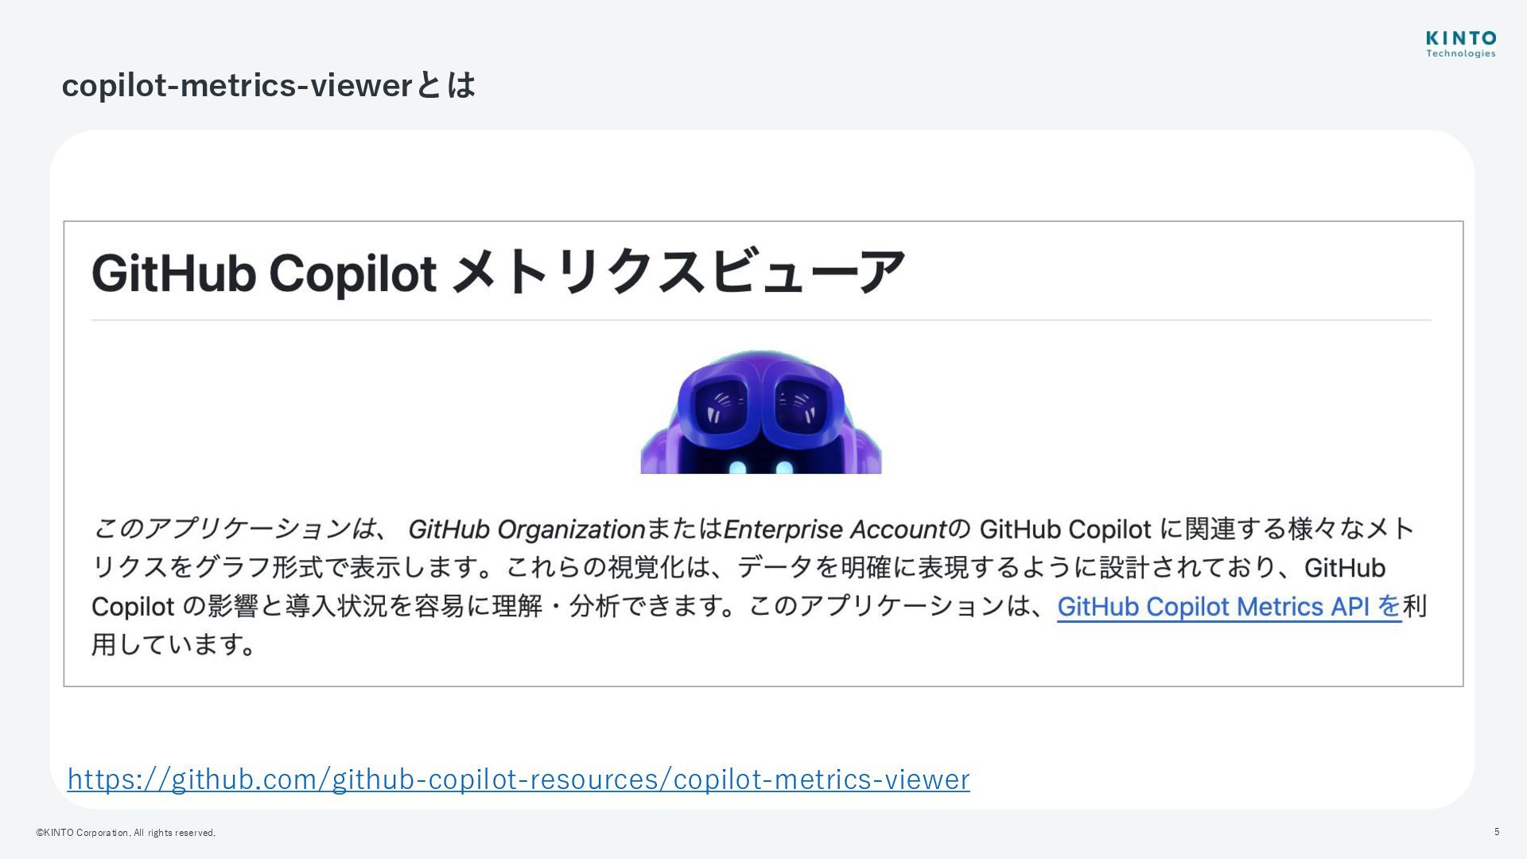
Task: Open the GitHub Copilot Metrics API link
Action: point(1229,607)
